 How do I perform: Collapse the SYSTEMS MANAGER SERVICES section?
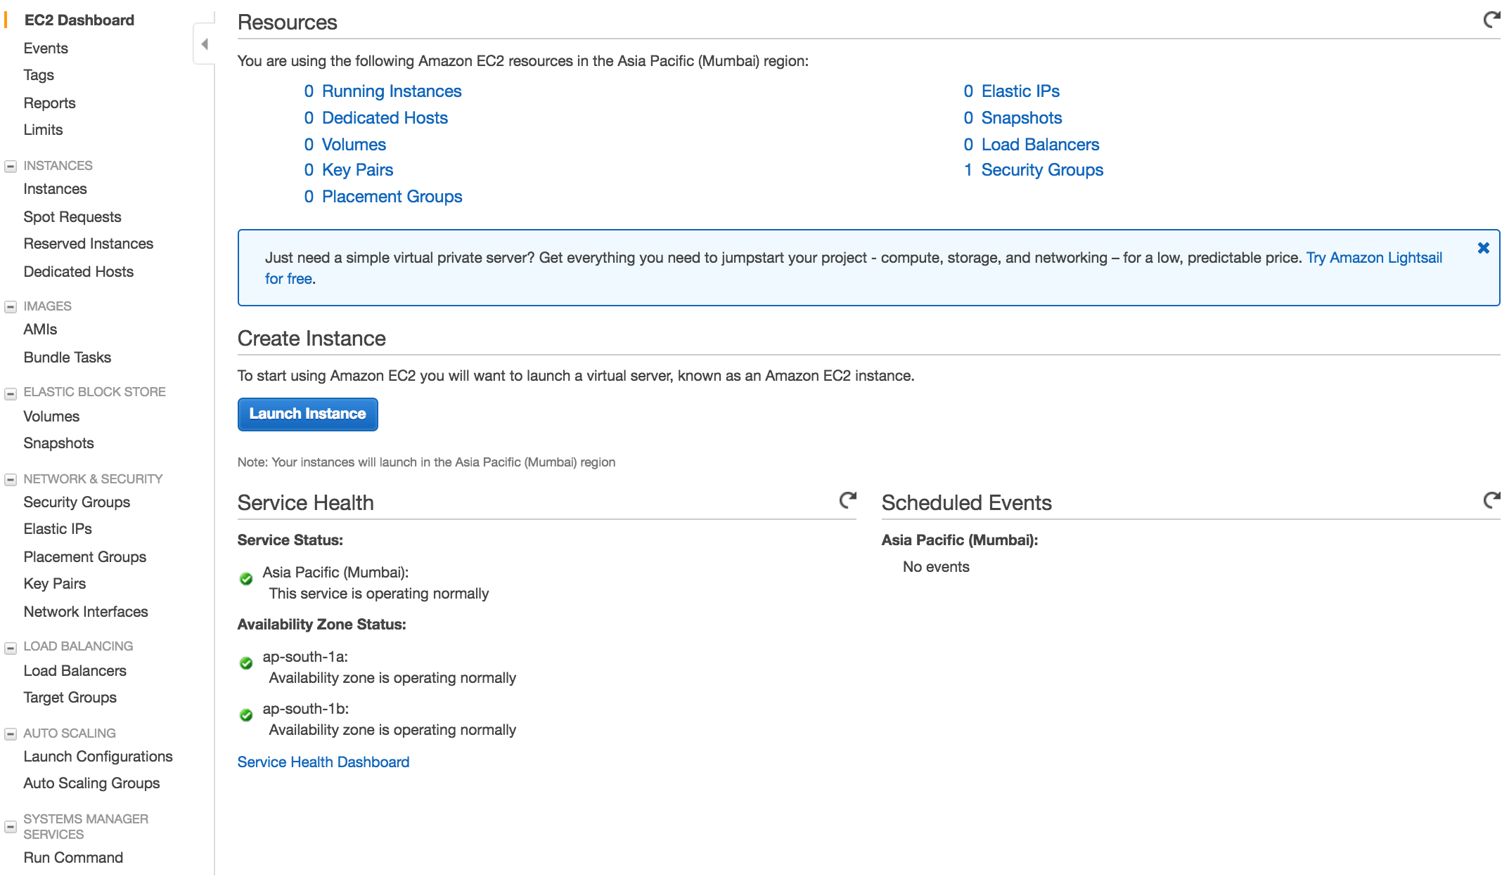point(11,827)
